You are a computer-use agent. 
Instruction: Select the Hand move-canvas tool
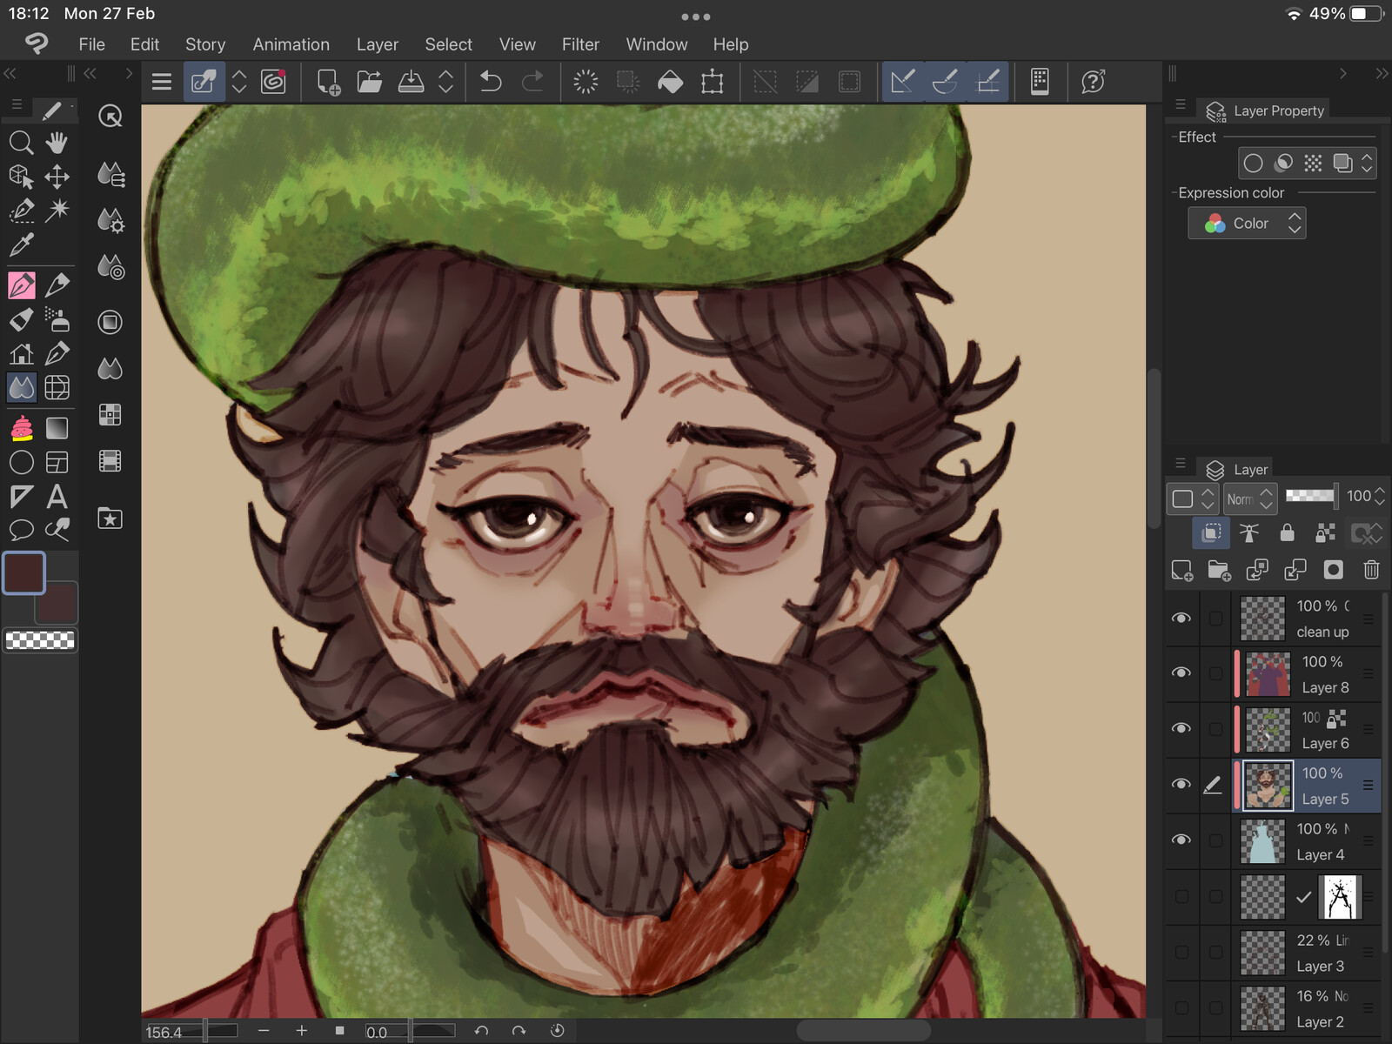57,143
